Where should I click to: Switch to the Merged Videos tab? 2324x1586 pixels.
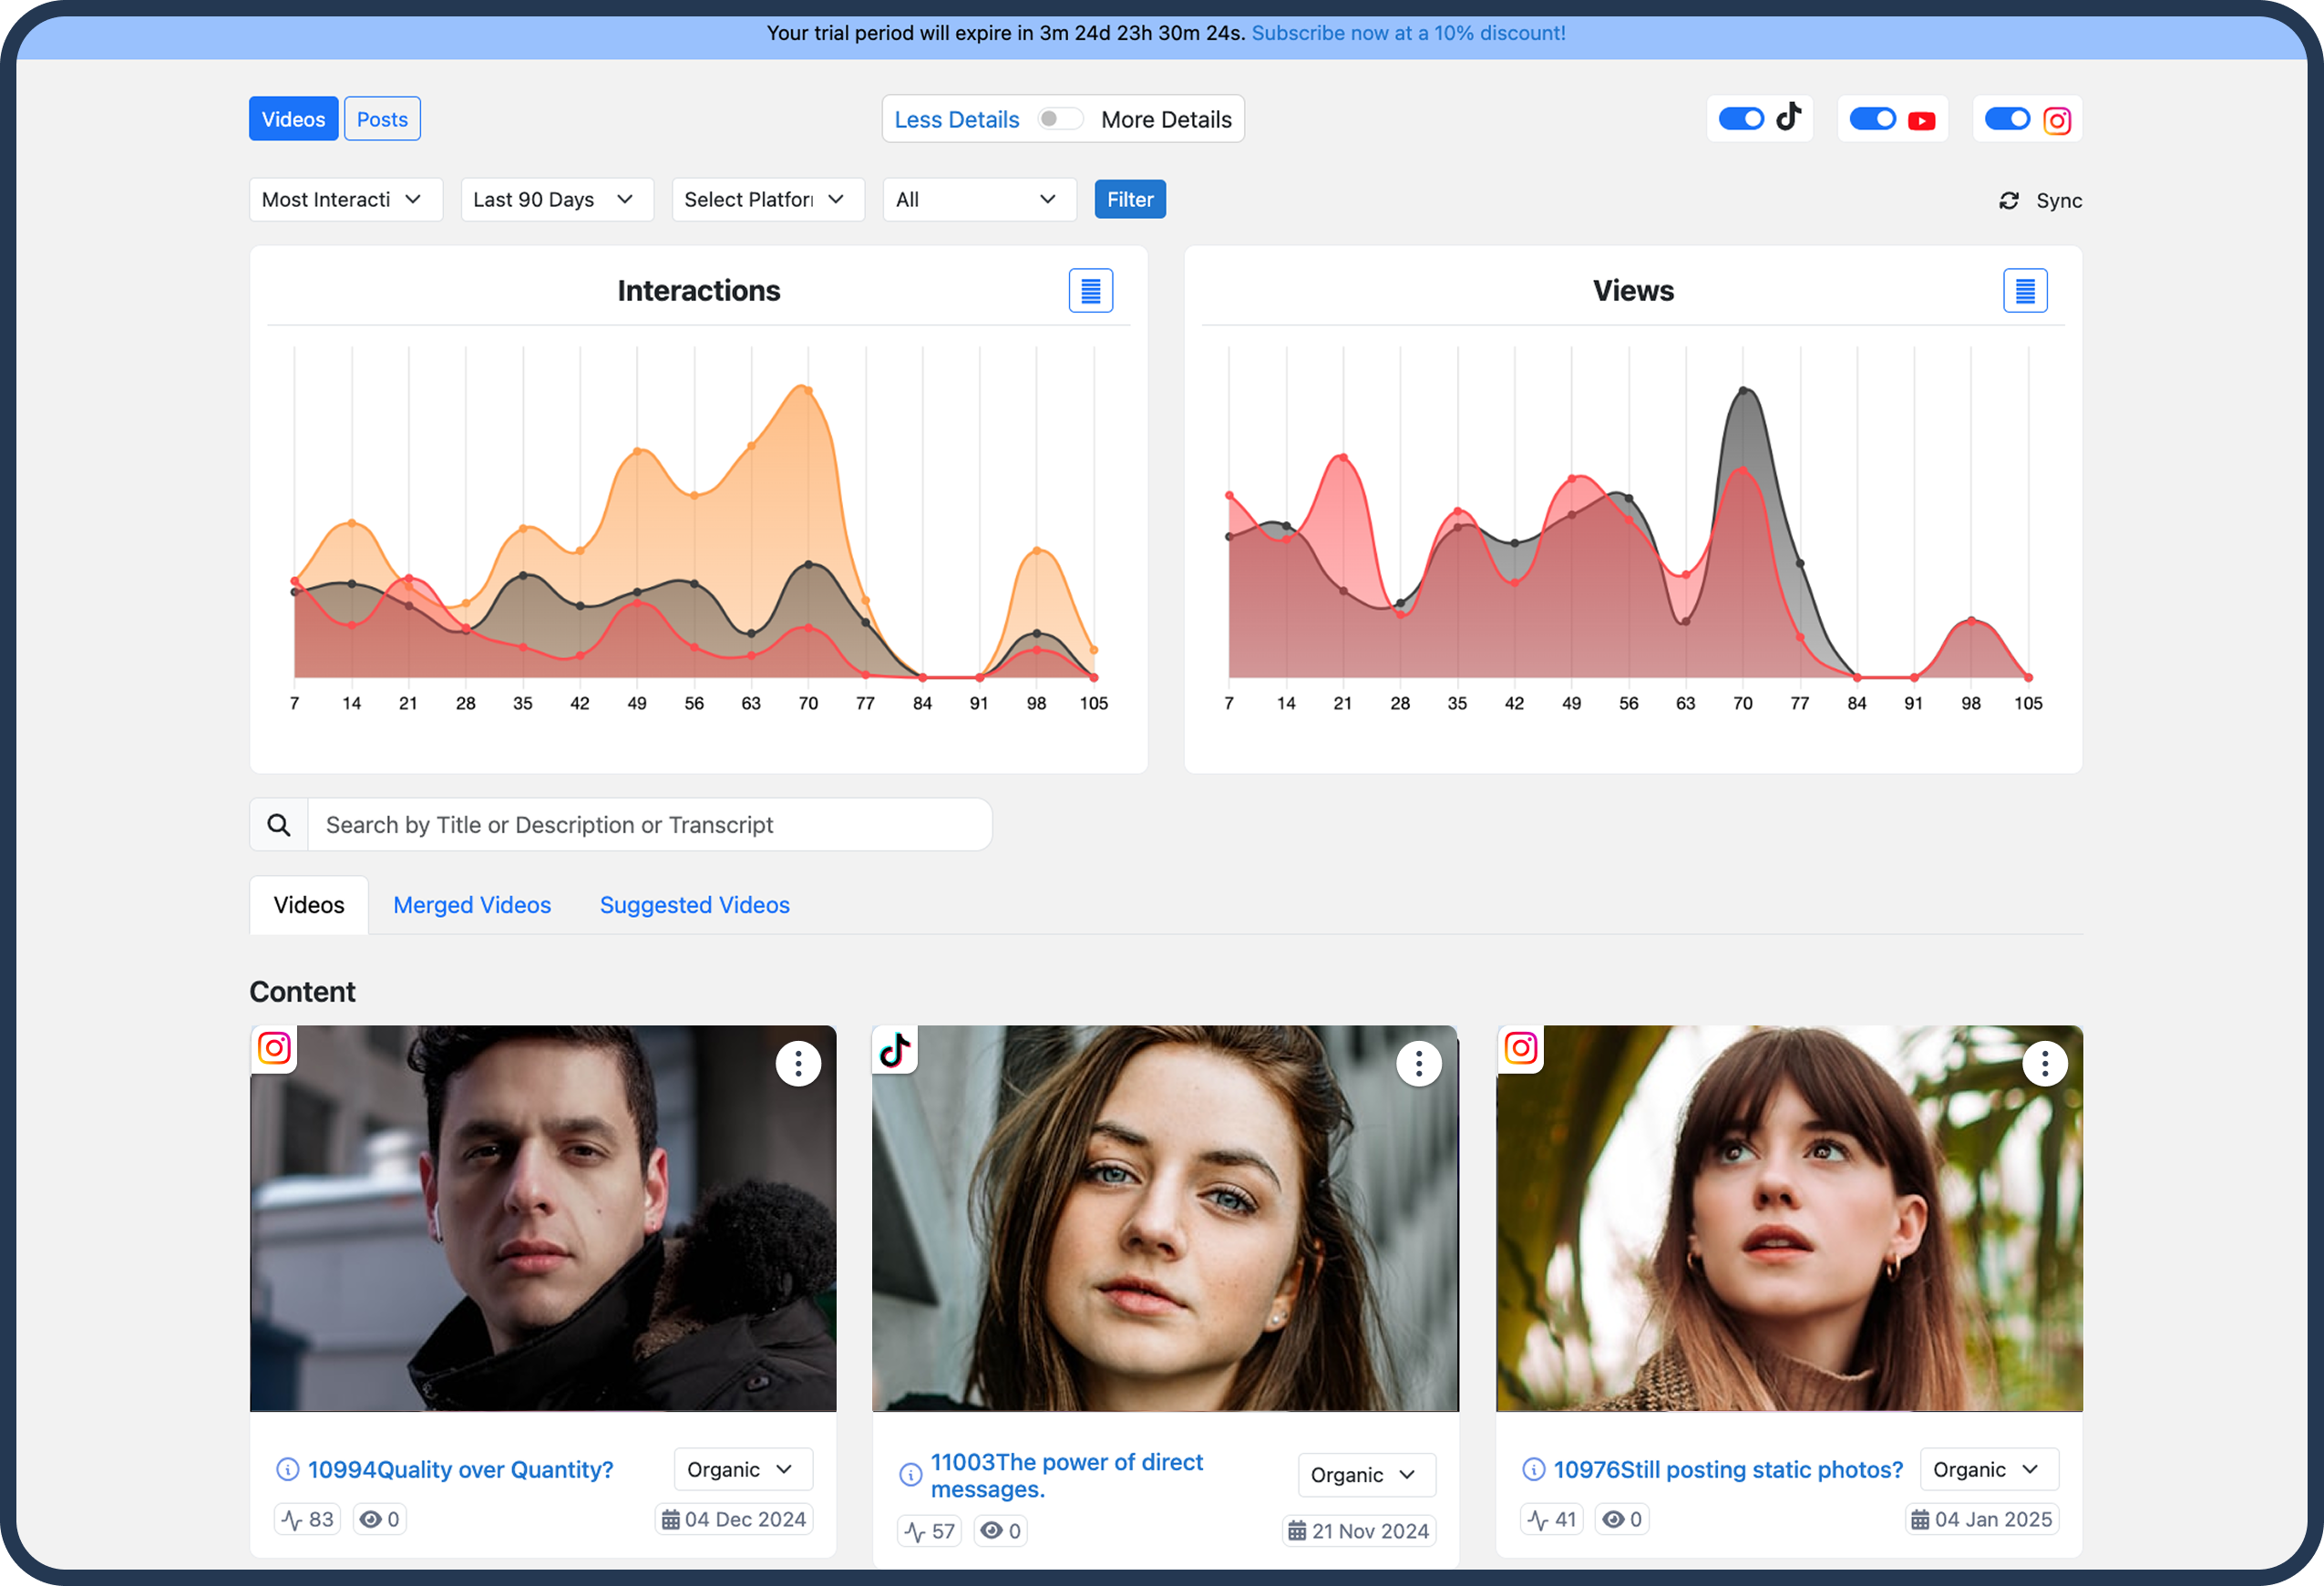point(472,905)
